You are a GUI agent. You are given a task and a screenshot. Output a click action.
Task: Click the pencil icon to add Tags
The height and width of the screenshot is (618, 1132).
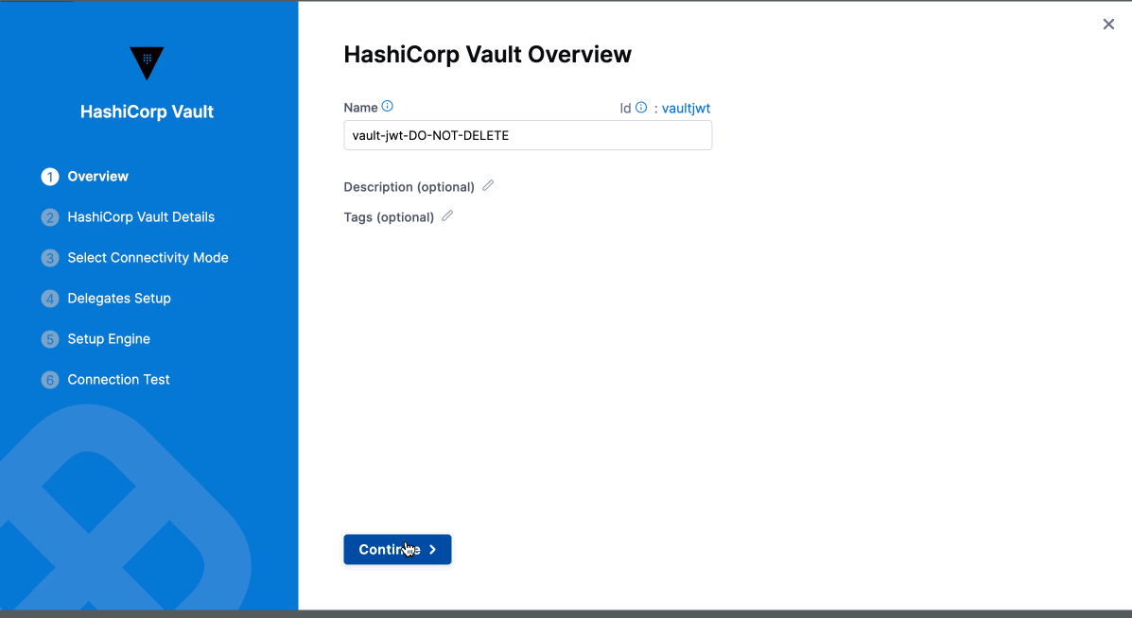tap(446, 215)
